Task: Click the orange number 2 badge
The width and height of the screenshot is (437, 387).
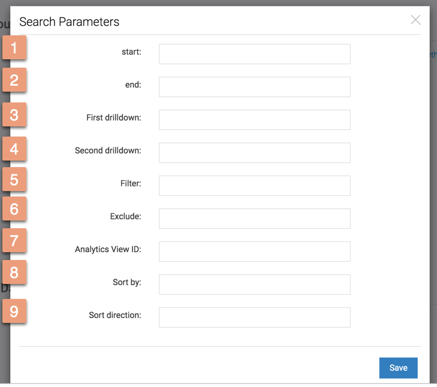Action: pos(14,80)
